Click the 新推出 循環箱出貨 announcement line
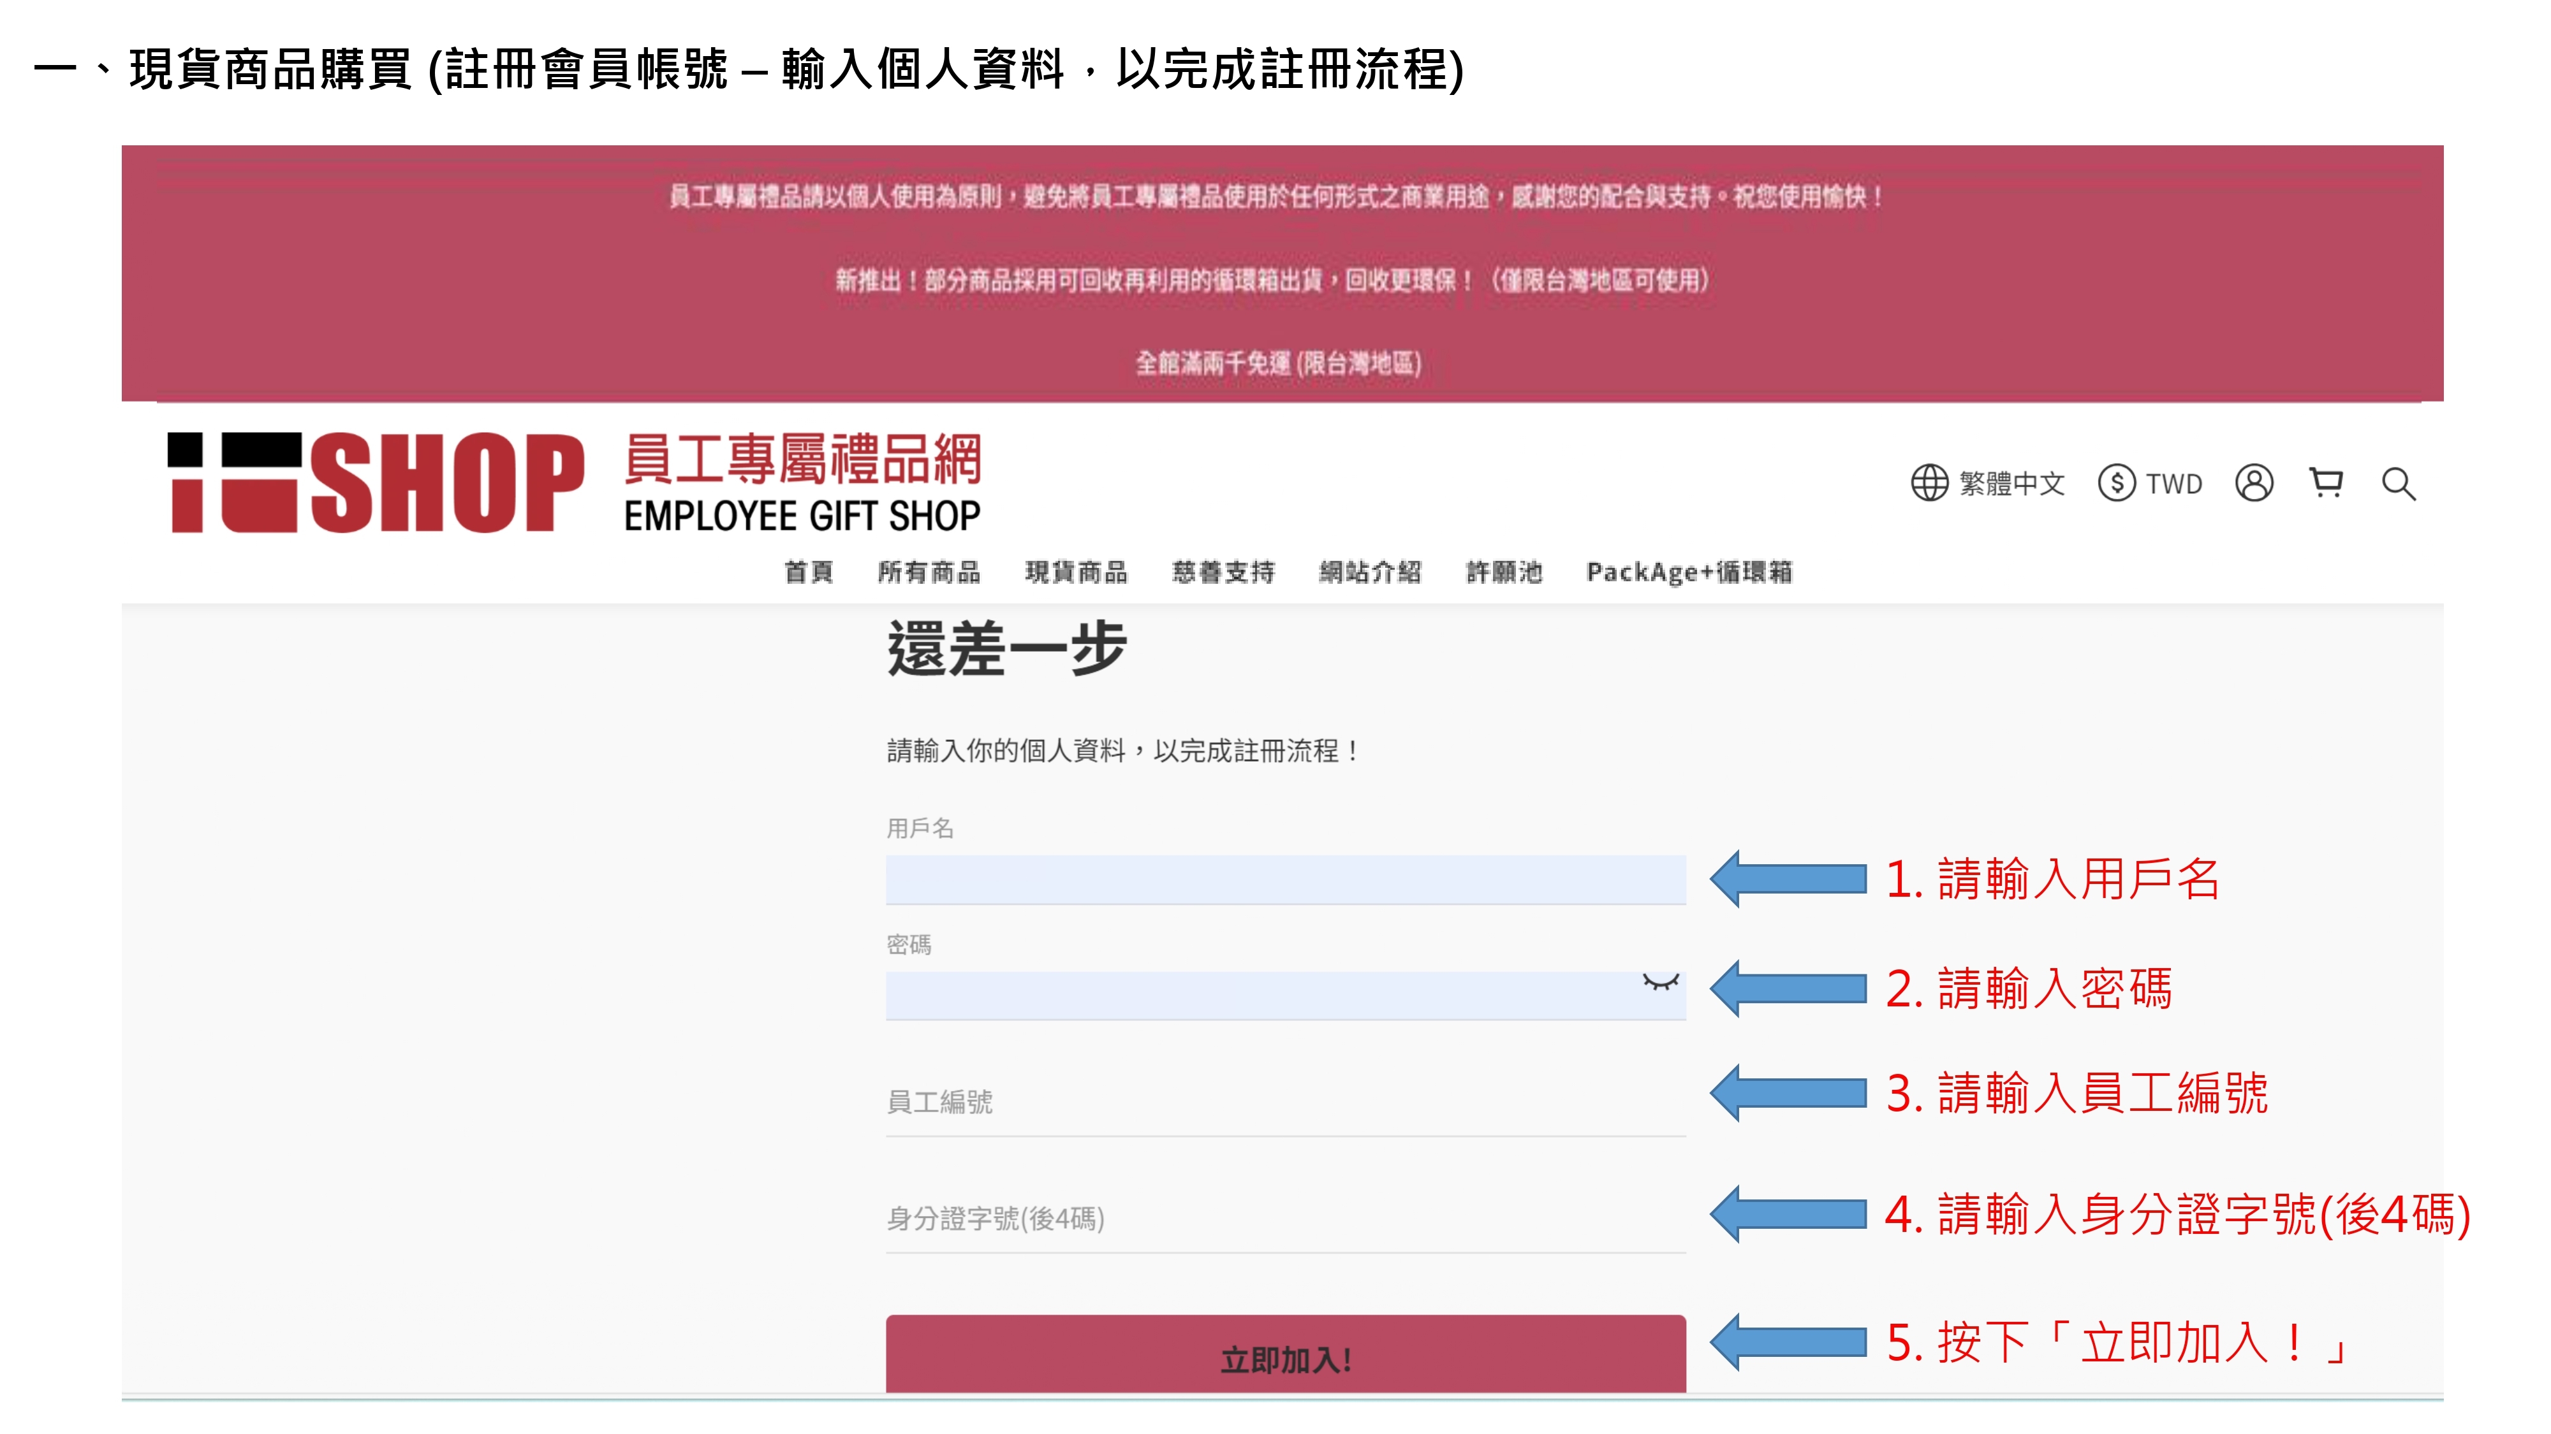The width and height of the screenshot is (2551, 1434). [x=1272, y=280]
